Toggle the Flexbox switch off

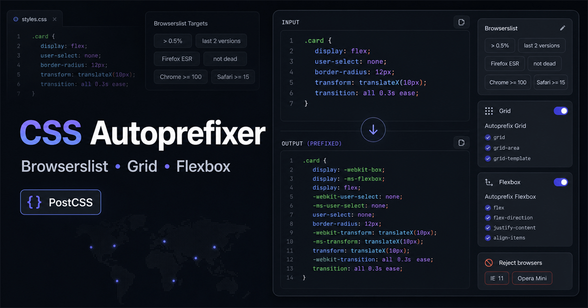click(561, 182)
